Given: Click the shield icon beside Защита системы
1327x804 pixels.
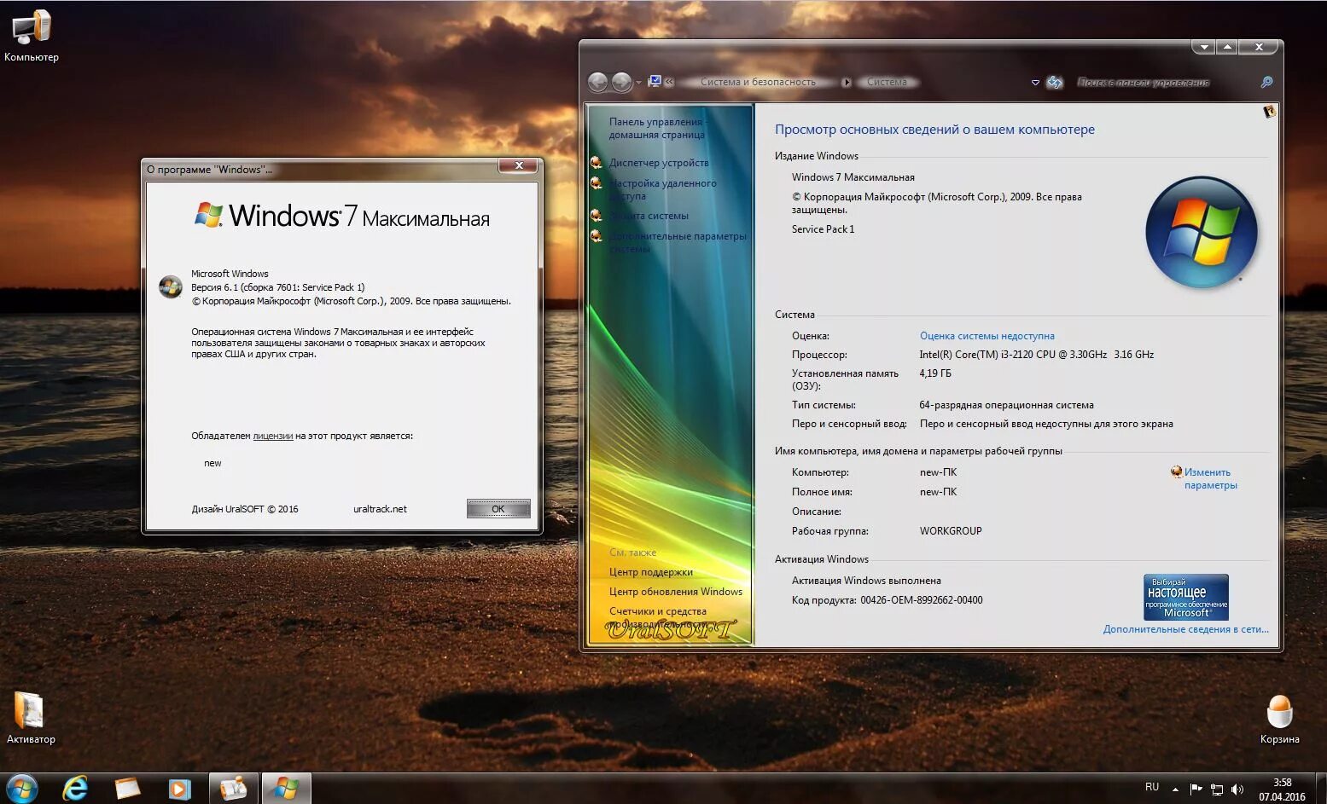Looking at the screenshot, I should point(597,215).
